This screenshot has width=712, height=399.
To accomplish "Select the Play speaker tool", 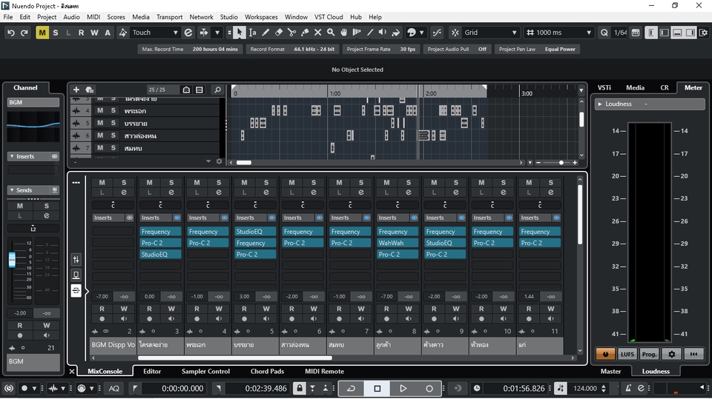I will coord(383,33).
